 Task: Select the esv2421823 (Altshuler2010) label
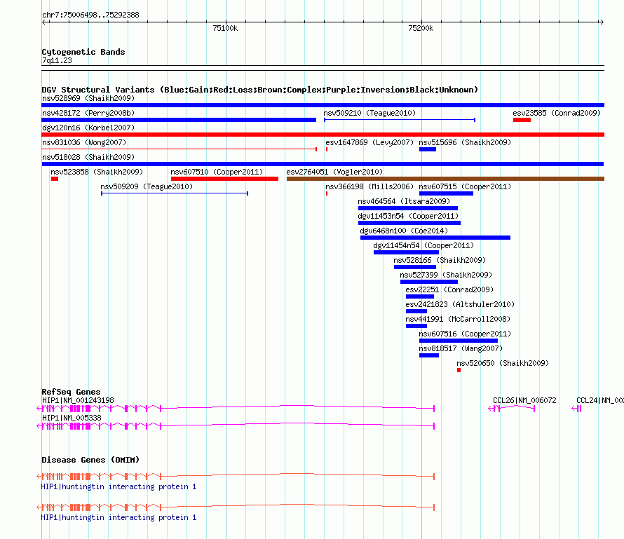(460, 304)
